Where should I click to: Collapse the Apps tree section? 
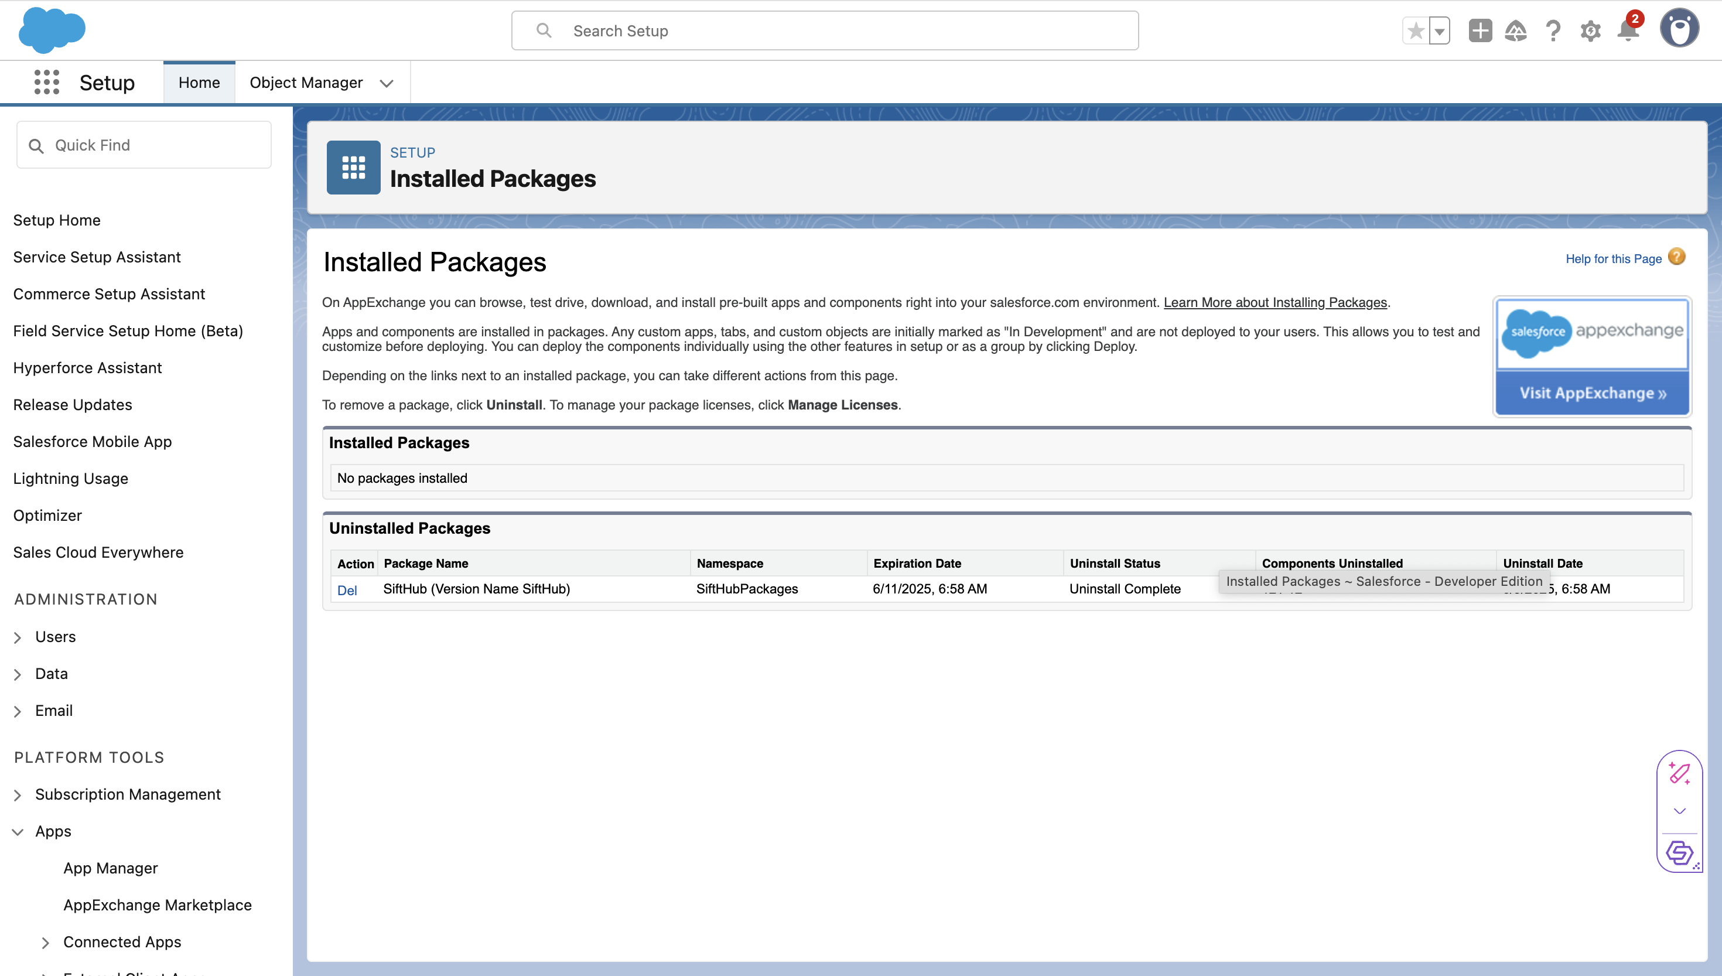point(18,832)
